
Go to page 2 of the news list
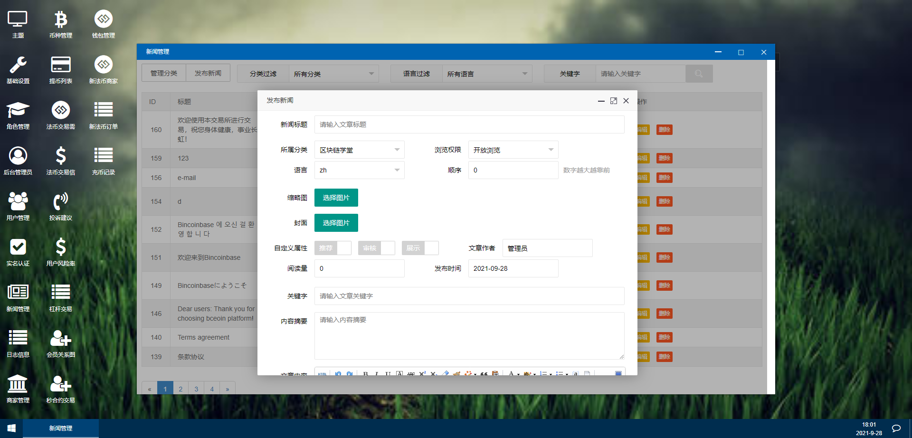click(180, 388)
